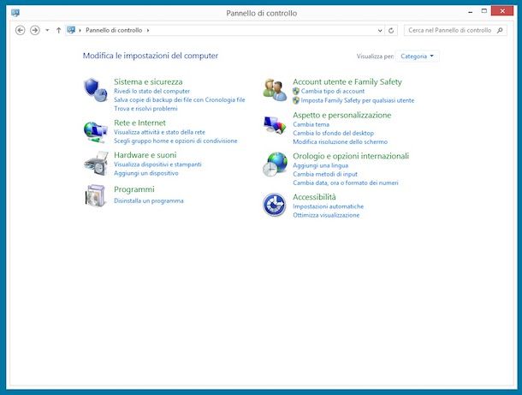522x395 pixels.
Task: Click the Orologio globe and clock icon
Action: pyautogui.click(x=275, y=164)
